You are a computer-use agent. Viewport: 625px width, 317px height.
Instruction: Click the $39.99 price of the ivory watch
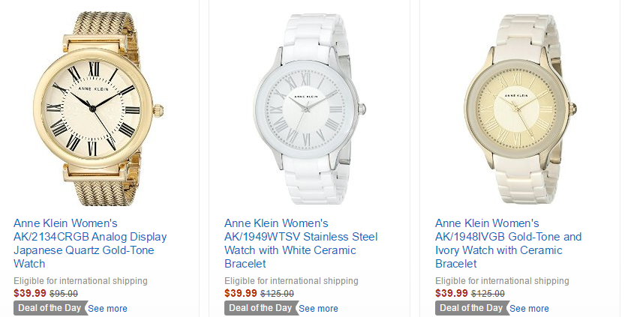pyautogui.click(x=452, y=293)
